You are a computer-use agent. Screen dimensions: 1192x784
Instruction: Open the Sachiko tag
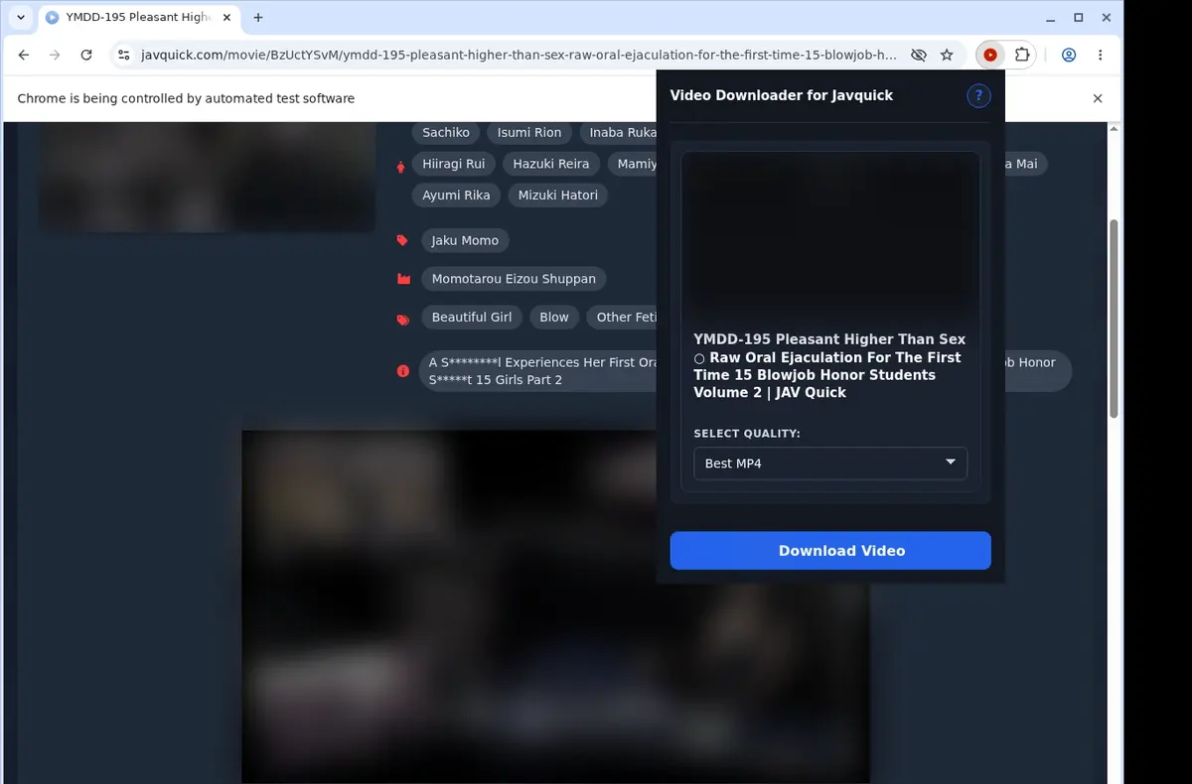(446, 132)
